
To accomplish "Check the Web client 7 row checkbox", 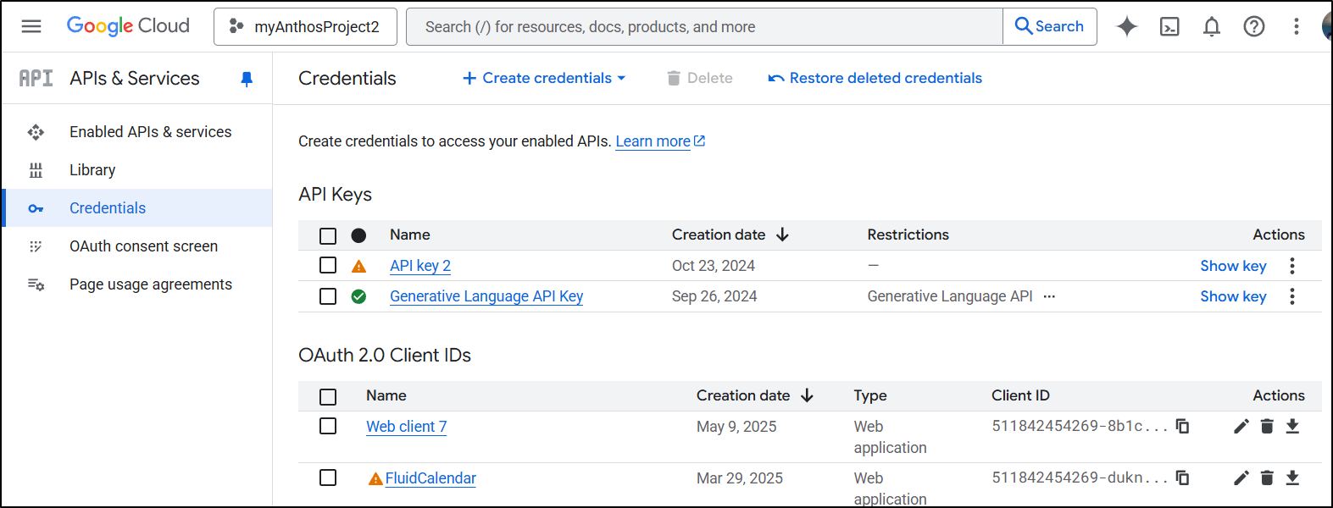I will (328, 426).
